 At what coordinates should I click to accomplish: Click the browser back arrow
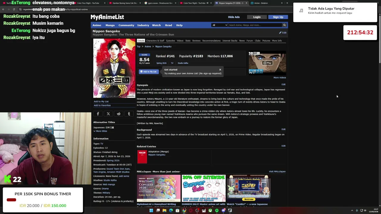3,9
